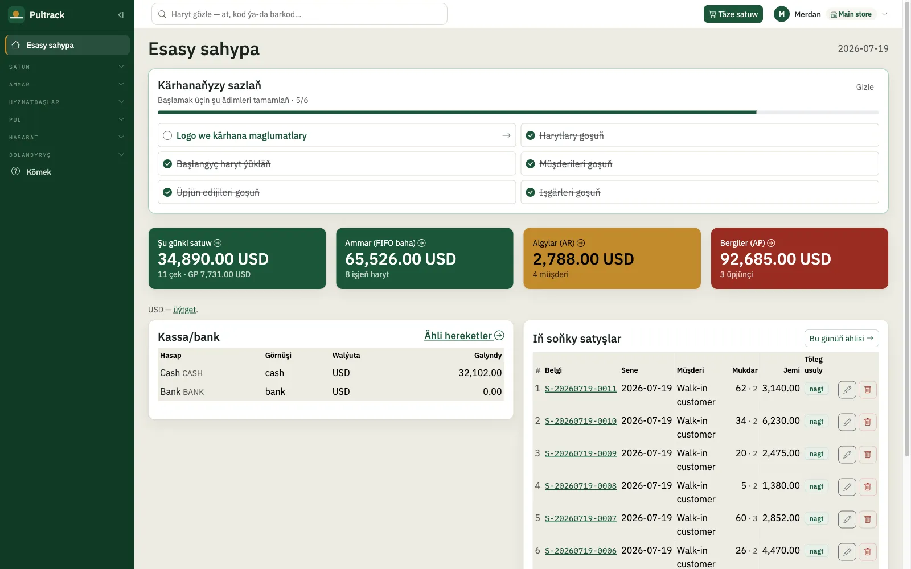Click the home icon beside Esasy sahypa
911x569 pixels.
[x=16, y=45]
